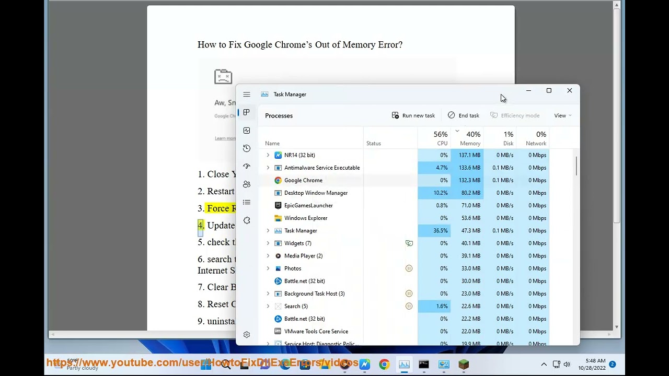Sort processes by CPU column
The height and width of the screenshot is (376, 669).
click(433, 138)
